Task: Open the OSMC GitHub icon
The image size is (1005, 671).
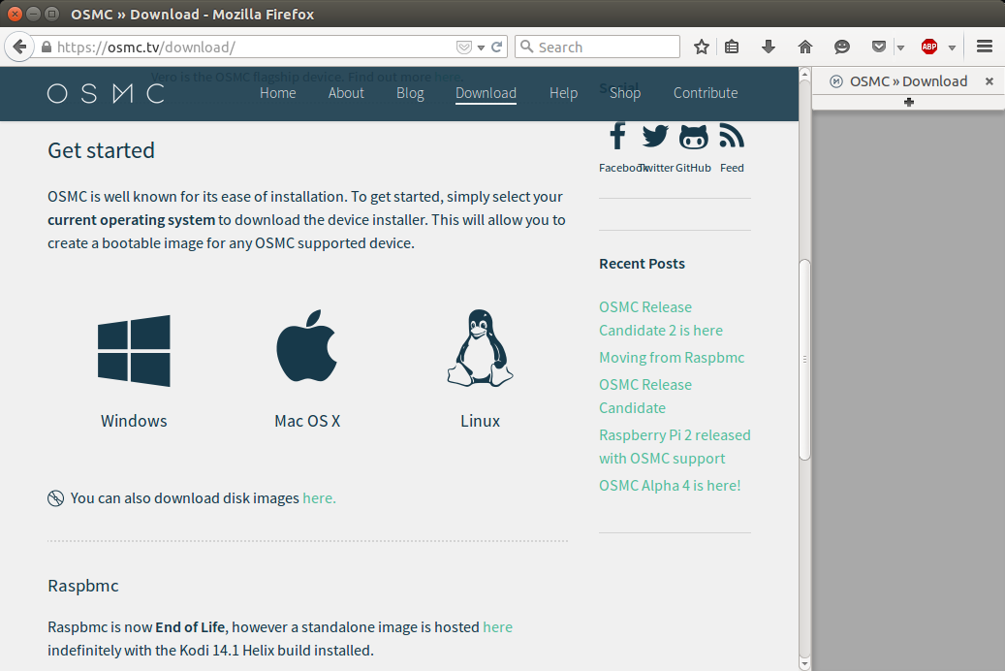Action: click(693, 137)
